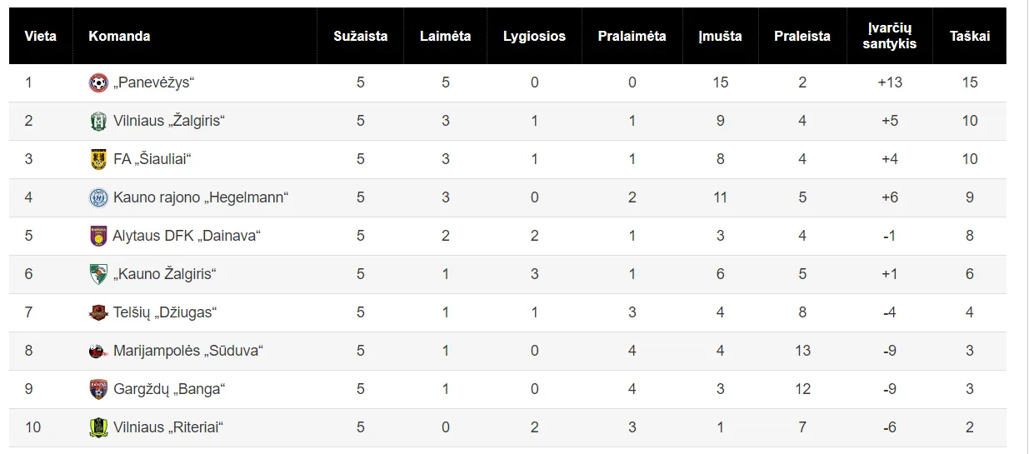Click the Kauno Žalgiris shield logo
The height and width of the screenshot is (454, 1029).
click(98, 274)
